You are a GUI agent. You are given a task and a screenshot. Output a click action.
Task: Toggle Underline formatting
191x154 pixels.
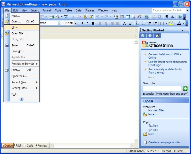pyautogui.click(x=93, y=23)
